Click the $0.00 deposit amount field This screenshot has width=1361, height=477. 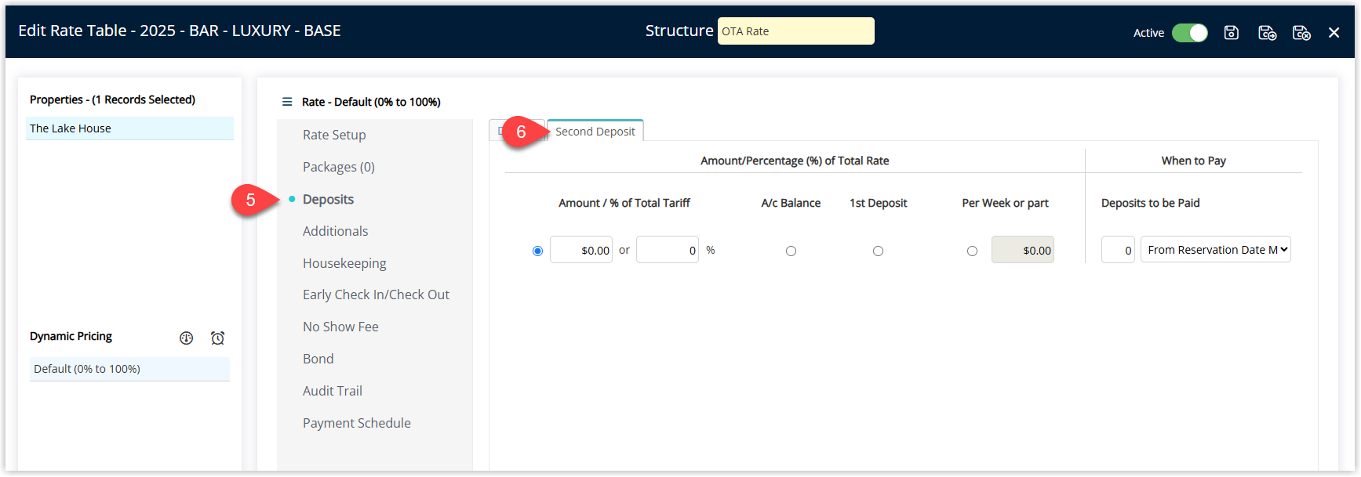tap(581, 250)
